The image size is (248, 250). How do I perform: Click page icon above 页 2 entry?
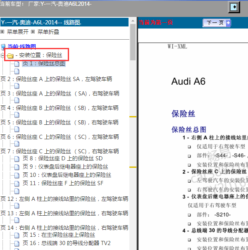[17, 71]
